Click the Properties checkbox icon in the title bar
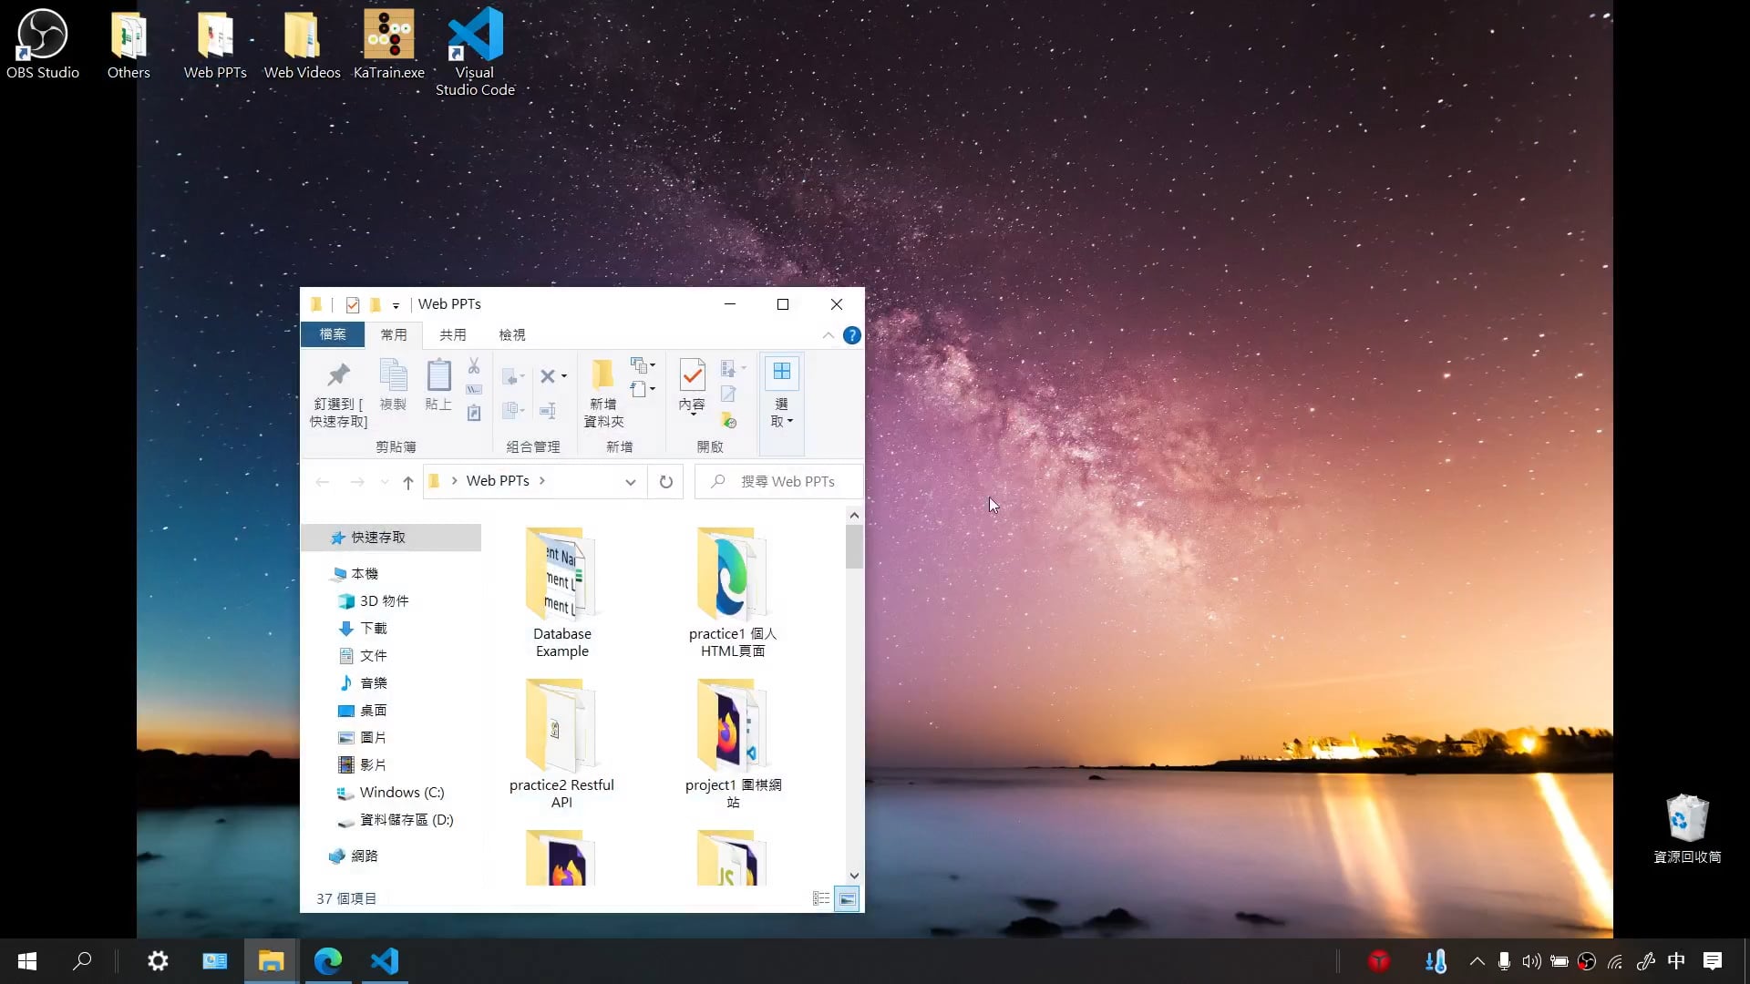This screenshot has width=1750, height=984. pyautogui.click(x=353, y=305)
